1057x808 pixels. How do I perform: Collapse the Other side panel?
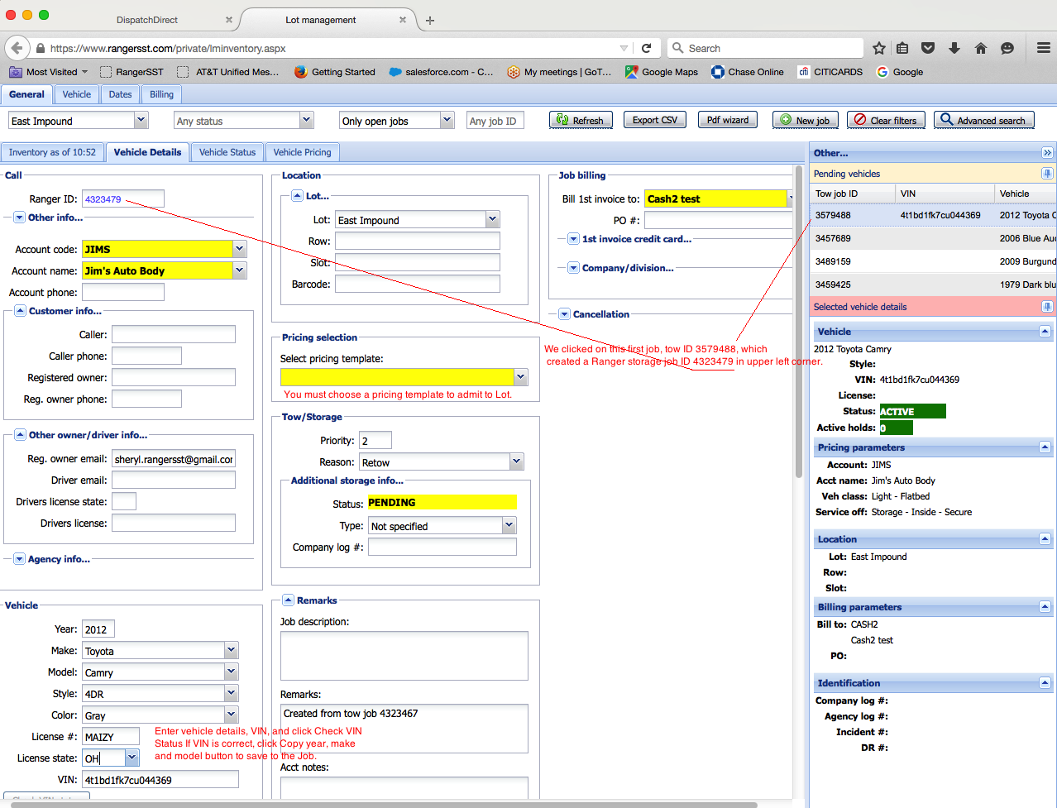[x=1046, y=153]
